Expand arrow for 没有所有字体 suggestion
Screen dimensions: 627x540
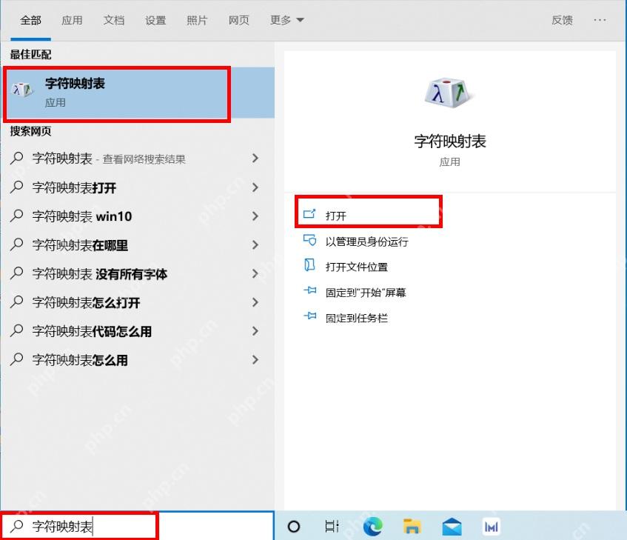(x=255, y=273)
